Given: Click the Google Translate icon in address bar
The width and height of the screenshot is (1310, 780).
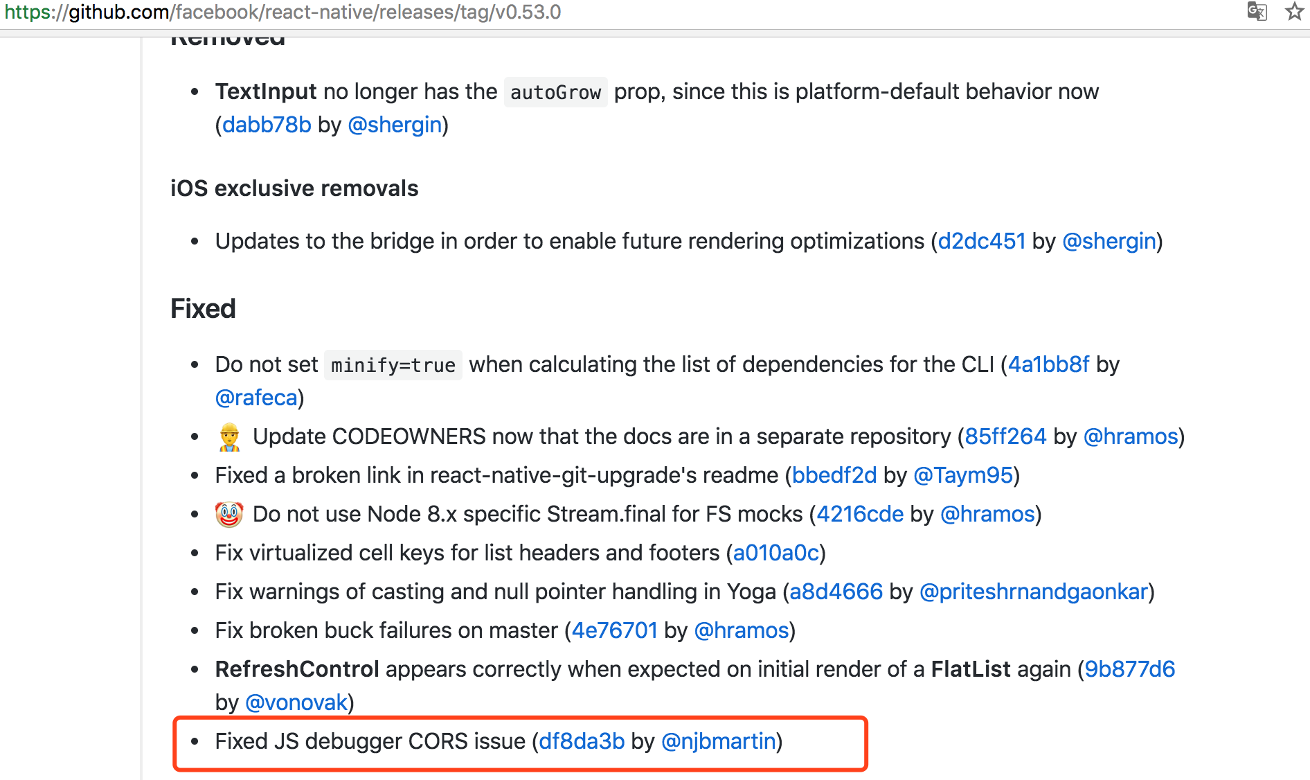Looking at the screenshot, I should click(x=1257, y=12).
